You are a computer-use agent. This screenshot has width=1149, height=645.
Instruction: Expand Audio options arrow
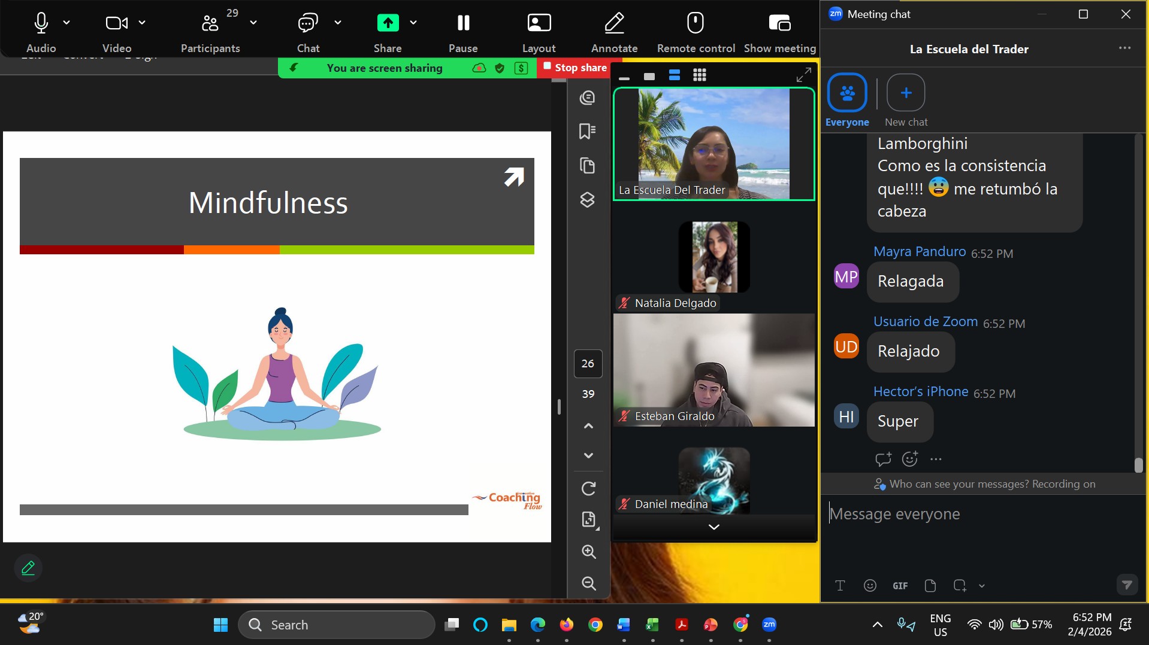point(66,23)
